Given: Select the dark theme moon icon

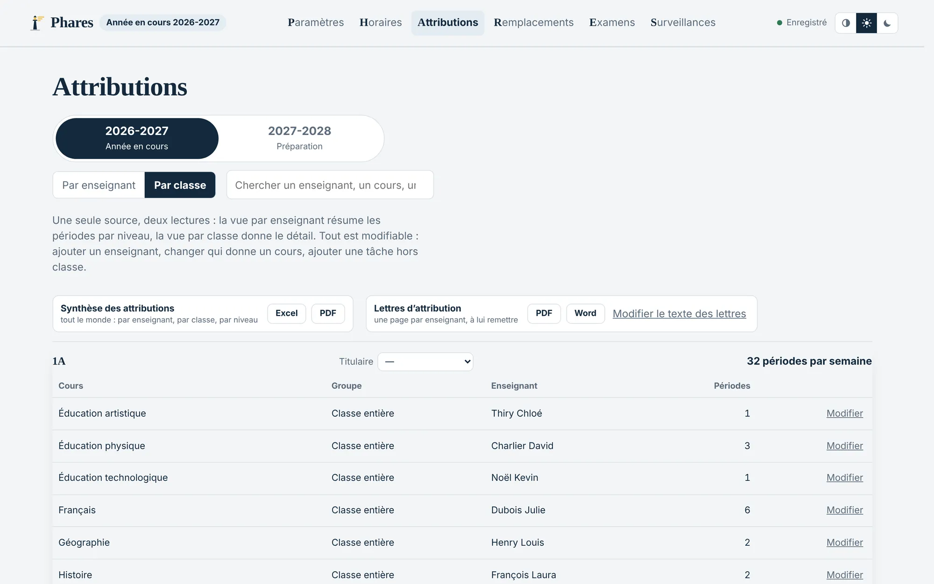Looking at the screenshot, I should click(x=887, y=23).
